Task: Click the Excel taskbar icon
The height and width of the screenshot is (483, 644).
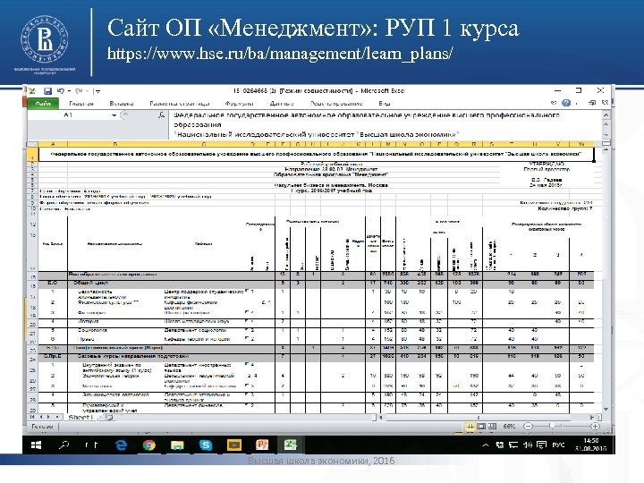Action: pyautogui.click(x=291, y=445)
